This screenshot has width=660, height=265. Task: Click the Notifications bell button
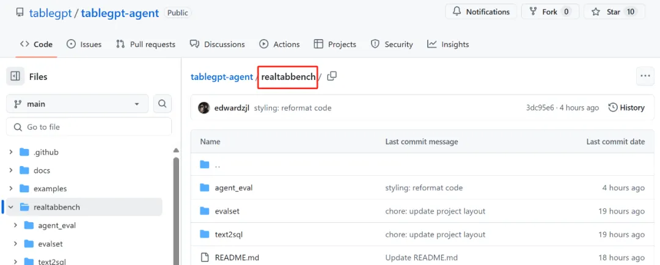(x=481, y=12)
